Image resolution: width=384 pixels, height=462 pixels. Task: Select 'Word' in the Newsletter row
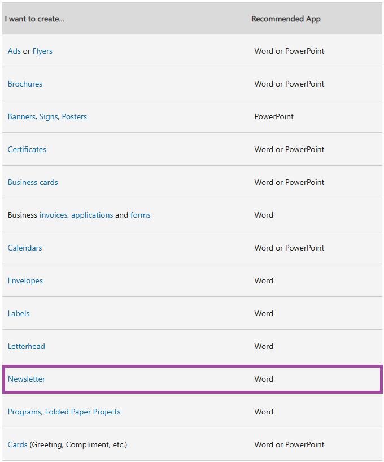coord(264,379)
